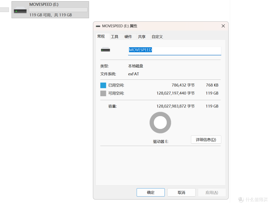The image size is (270, 205).
Task: Click the capacity bar under MOVESPEED (E:)
Action: (x=58, y=10)
